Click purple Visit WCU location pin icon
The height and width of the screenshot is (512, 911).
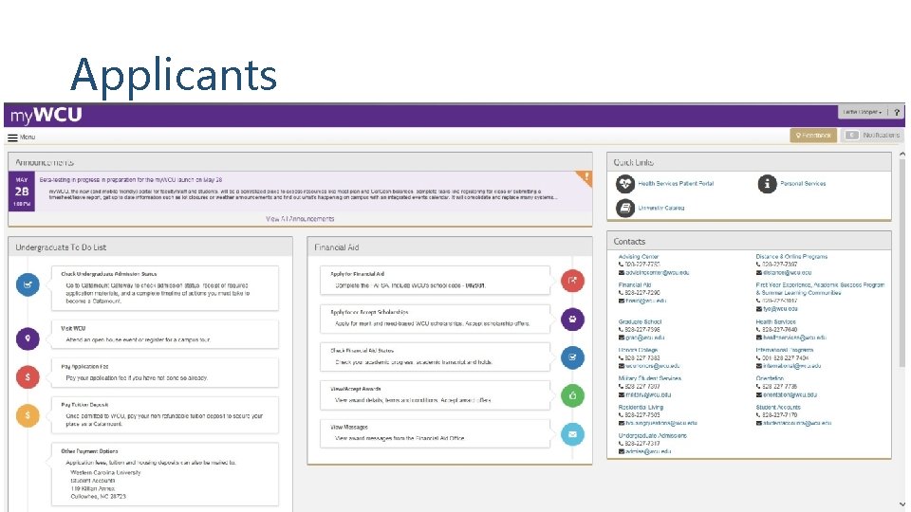point(28,338)
